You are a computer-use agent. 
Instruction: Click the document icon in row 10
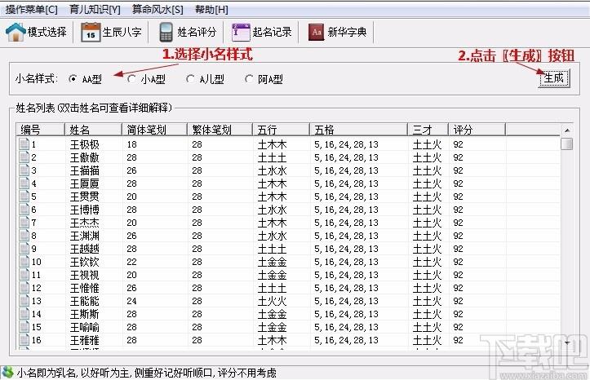tap(24, 262)
